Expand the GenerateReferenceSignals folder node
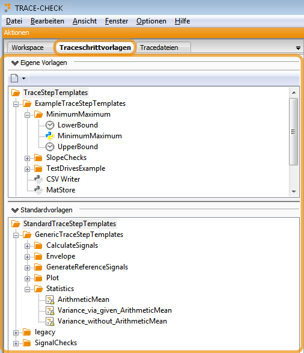304x353 pixels. click(x=27, y=268)
